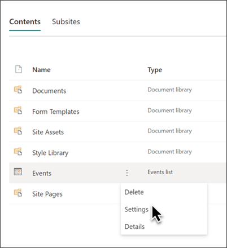Screen dimensions: 227x248
Task: Open the Site Assets library
Action: [x=48, y=132]
